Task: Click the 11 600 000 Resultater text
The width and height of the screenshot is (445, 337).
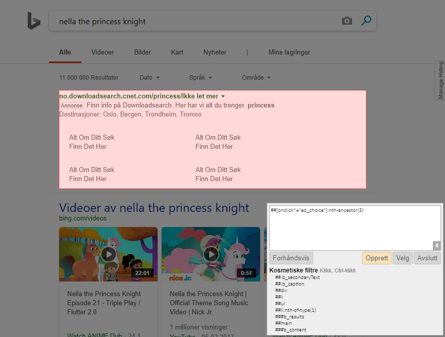Action: pos(89,77)
